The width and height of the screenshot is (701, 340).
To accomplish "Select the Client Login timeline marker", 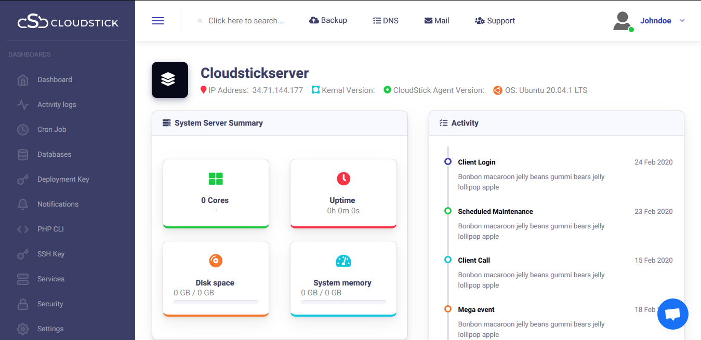I will (x=448, y=162).
